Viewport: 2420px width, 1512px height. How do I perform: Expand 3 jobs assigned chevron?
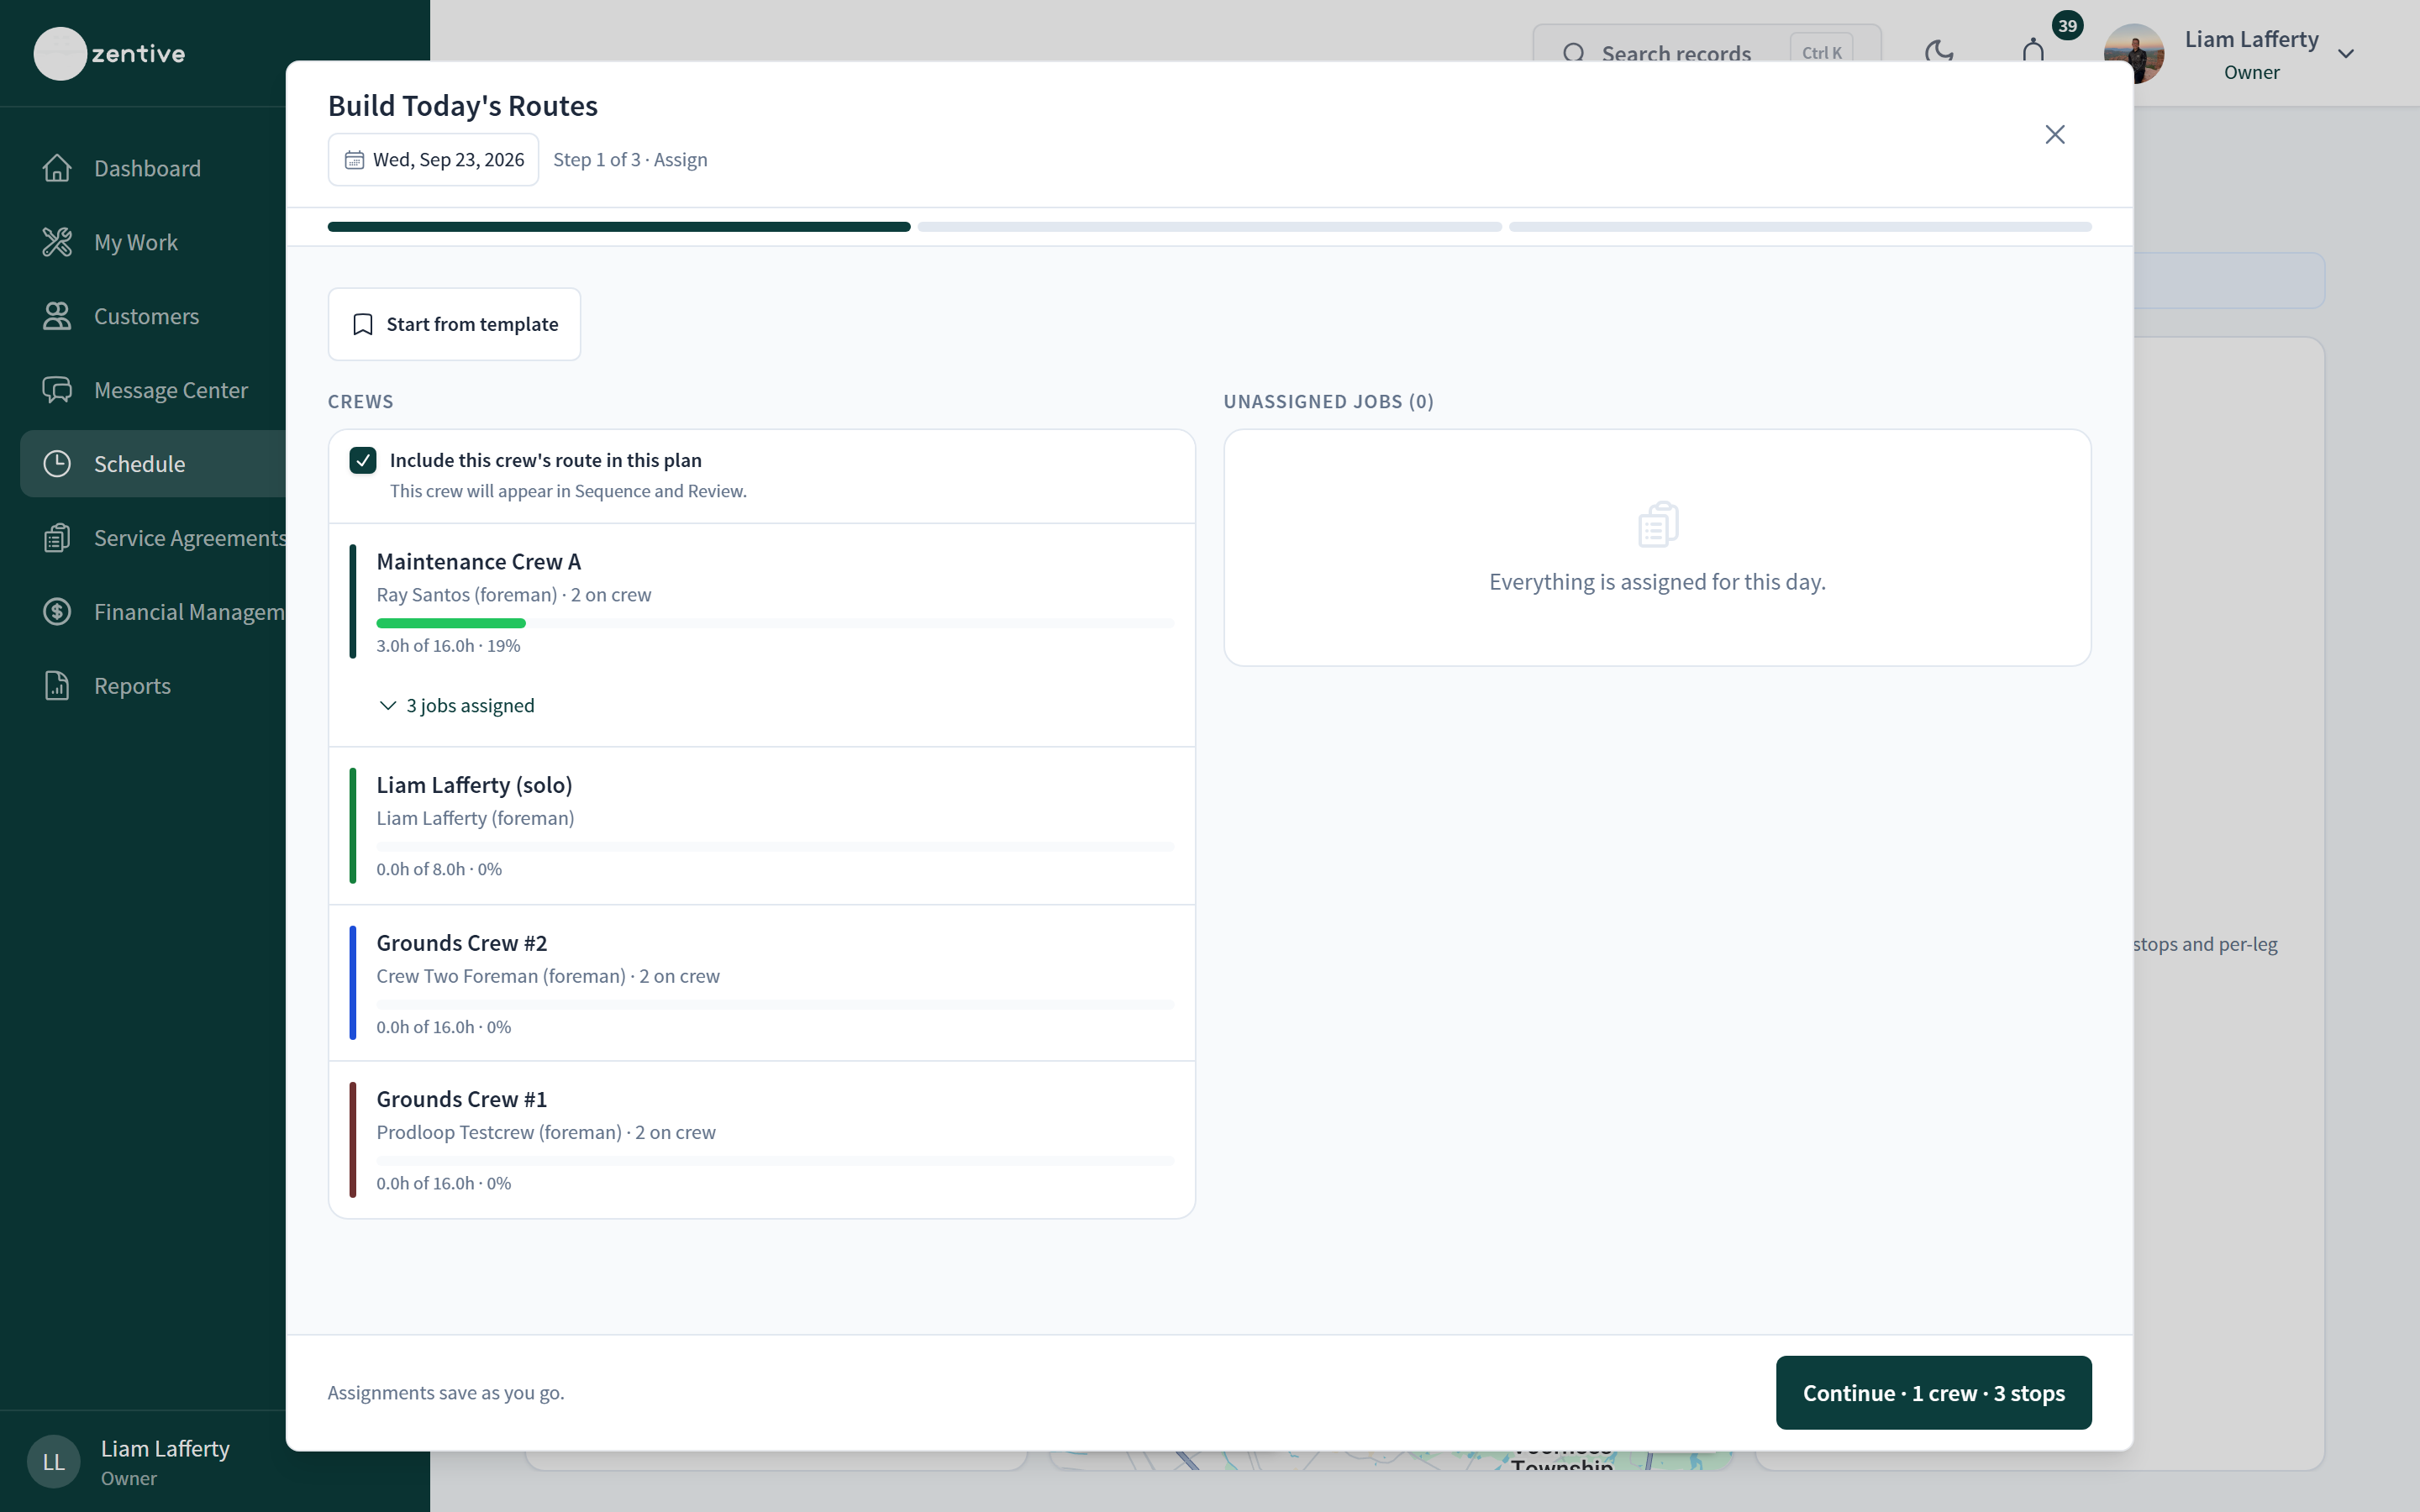pos(388,706)
